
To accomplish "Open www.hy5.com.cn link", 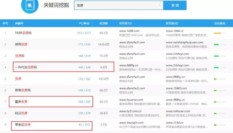I will coord(130,111).
